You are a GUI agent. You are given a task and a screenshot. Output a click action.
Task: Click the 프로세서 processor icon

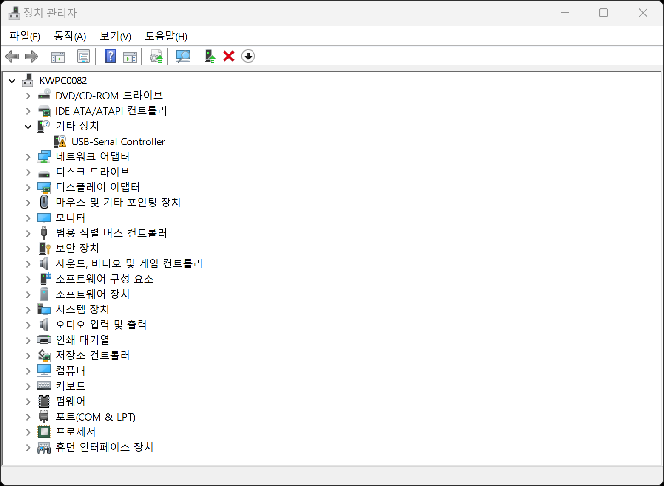click(x=44, y=432)
